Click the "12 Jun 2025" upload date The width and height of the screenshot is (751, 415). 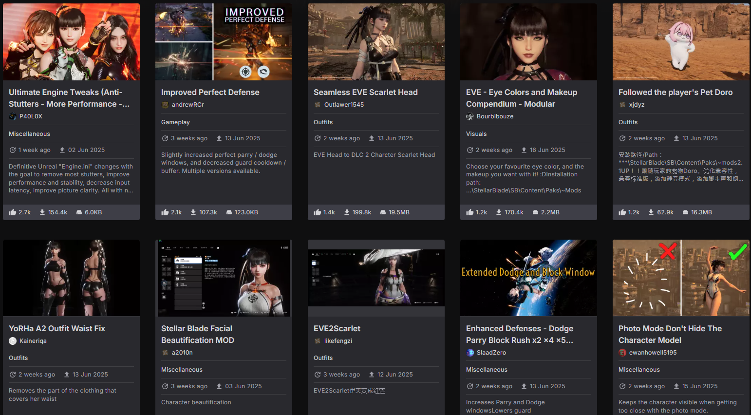coord(395,375)
